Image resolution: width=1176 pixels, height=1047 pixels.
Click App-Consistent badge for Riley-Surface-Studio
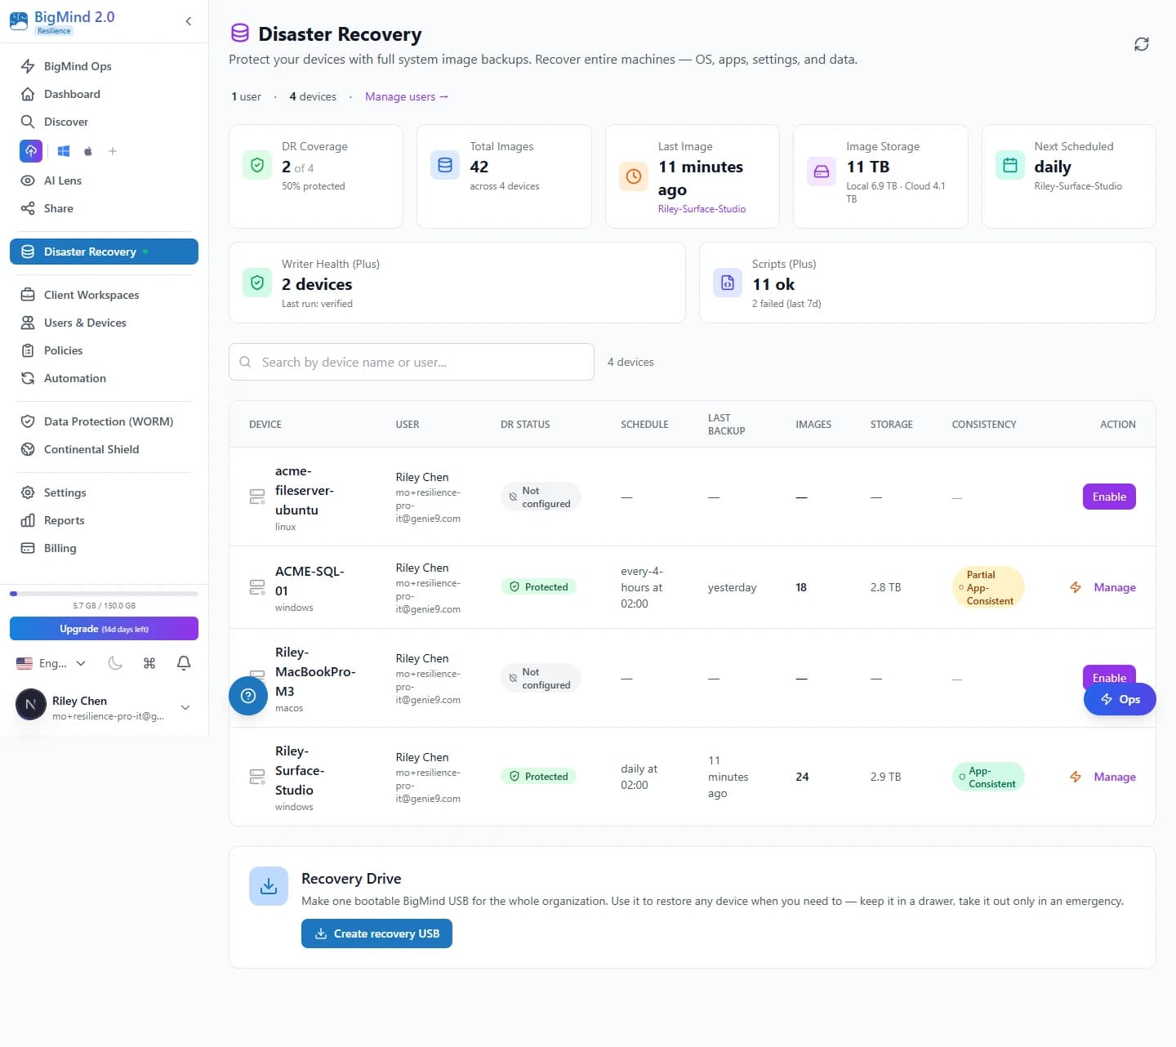[x=988, y=777]
